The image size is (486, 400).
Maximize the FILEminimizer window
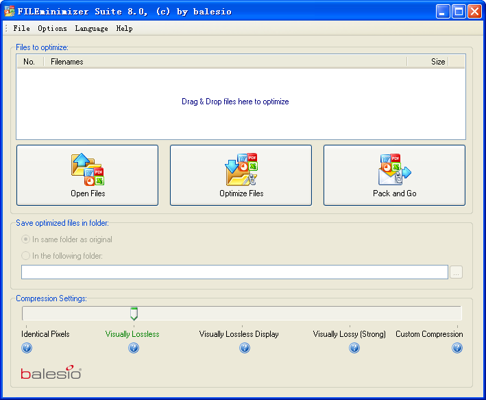tap(459, 12)
